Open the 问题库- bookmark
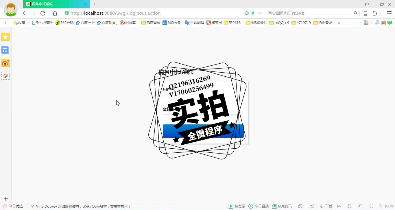Image resolution: width=395 pixels, height=210 pixels. [129, 23]
